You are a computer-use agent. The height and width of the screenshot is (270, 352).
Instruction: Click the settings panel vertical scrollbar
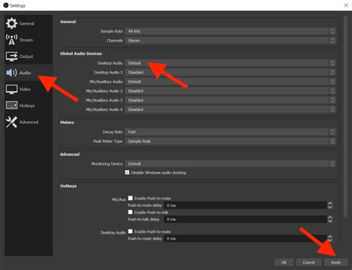click(345, 116)
